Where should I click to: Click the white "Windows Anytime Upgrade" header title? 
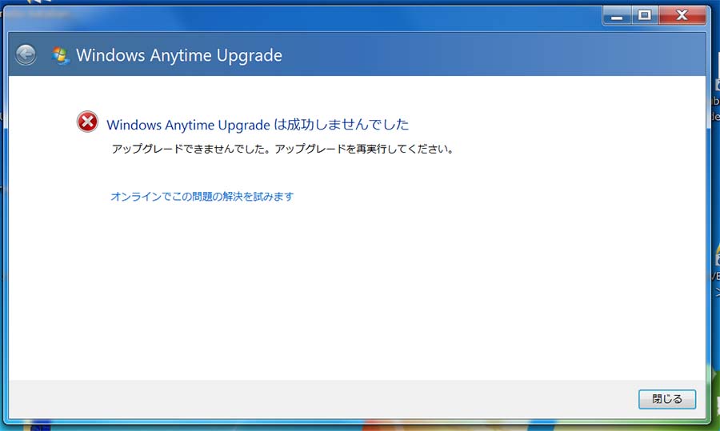pos(178,55)
